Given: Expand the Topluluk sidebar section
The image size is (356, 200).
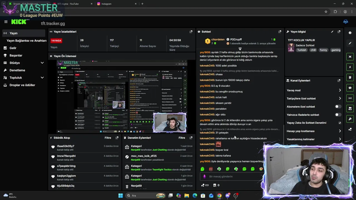Looking at the screenshot, I should [x=42, y=78].
